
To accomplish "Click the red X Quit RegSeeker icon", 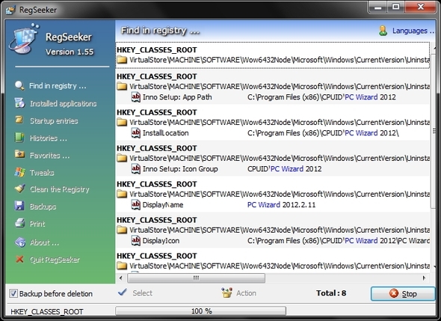I will [19, 259].
